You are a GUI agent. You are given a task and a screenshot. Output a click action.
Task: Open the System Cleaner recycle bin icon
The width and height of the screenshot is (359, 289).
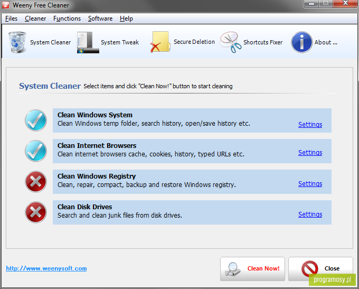click(17, 42)
